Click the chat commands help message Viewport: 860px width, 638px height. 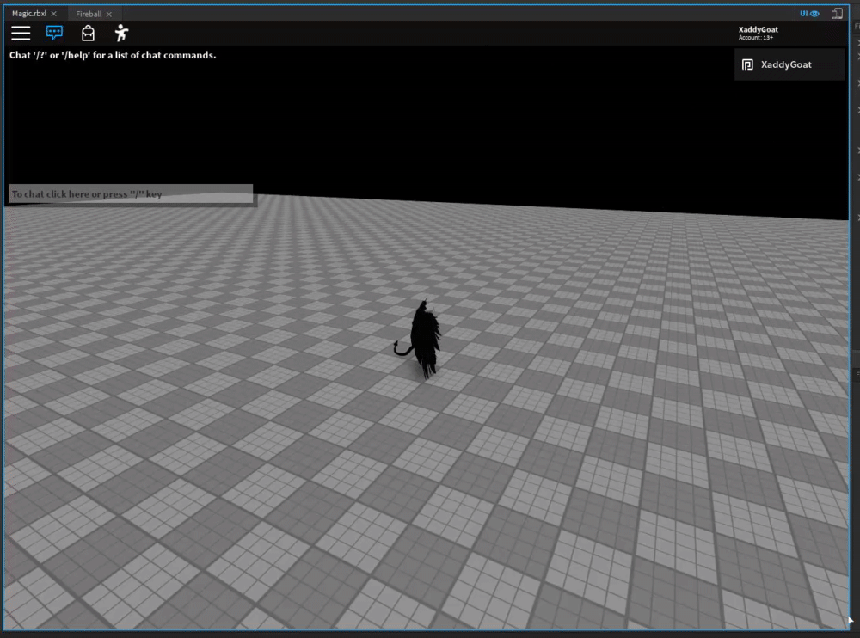click(113, 55)
